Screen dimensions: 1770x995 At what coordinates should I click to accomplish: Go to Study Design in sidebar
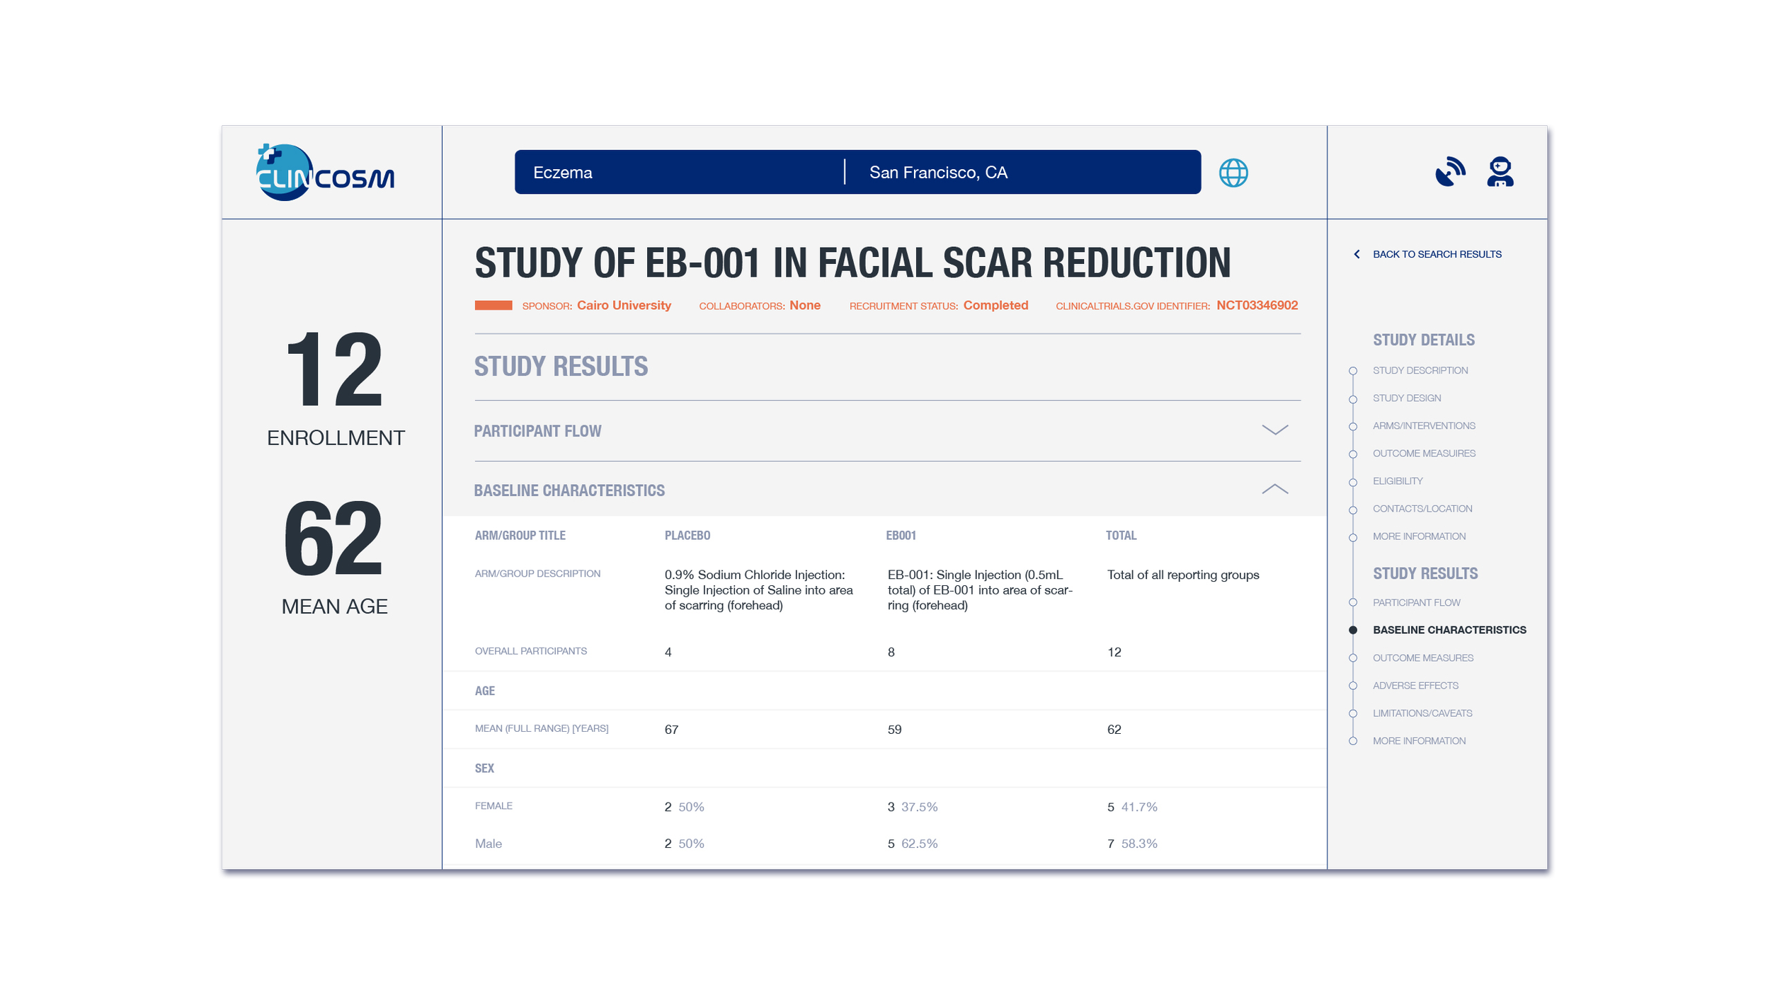pos(1406,398)
